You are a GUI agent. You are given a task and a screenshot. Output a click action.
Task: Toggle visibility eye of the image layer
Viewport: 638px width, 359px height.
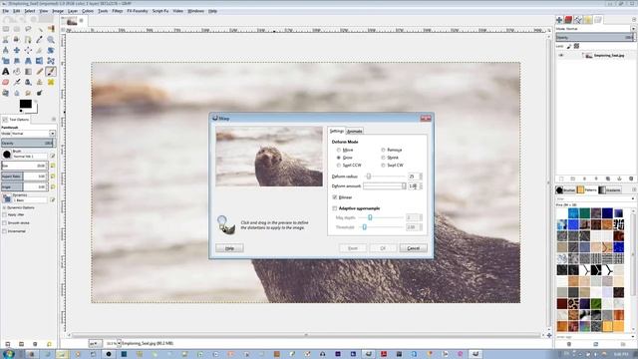click(x=561, y=56)
